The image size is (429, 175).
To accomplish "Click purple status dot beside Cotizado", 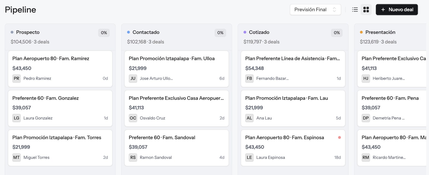I will [x=245, y=32].
